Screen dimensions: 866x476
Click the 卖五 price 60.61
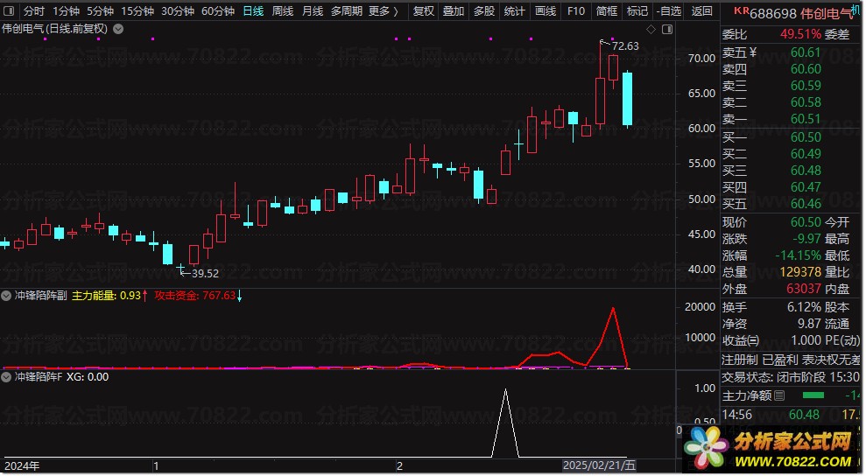(x=806, y=52)
